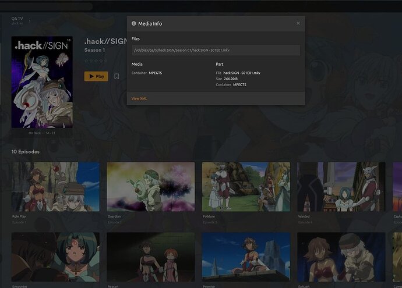Click the MPEGTS value under Part

(x=239, y=85)
